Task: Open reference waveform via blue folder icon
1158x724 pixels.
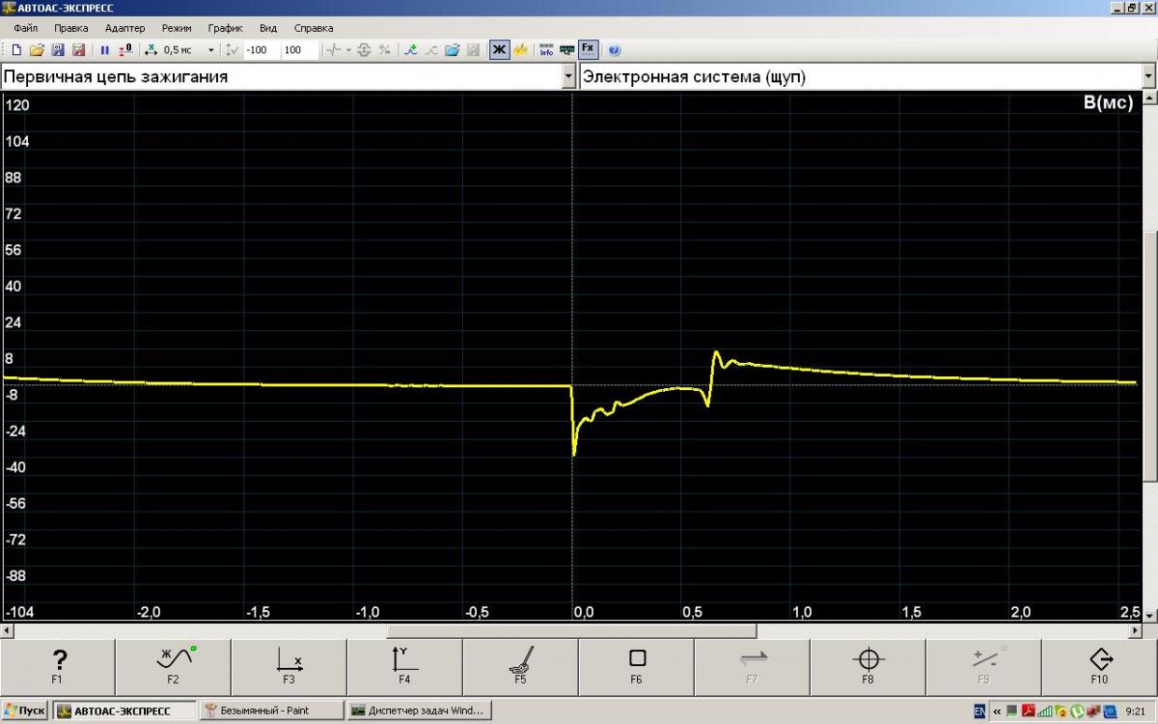Action: [x=452, y=49]
